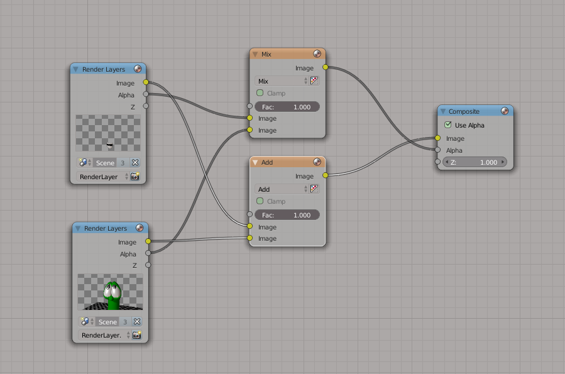Toggle preview sphere on Add node

[317, 162]
